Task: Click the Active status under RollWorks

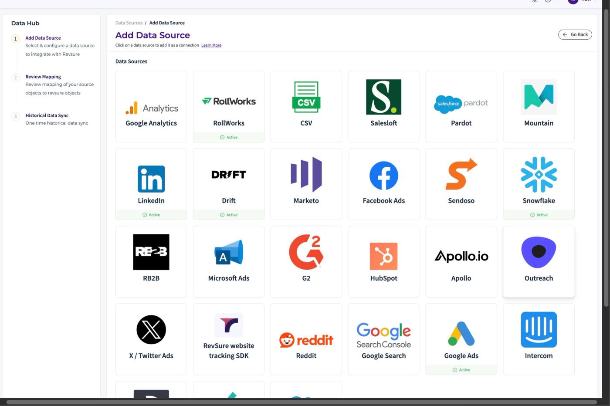Action: coord(229,137)
